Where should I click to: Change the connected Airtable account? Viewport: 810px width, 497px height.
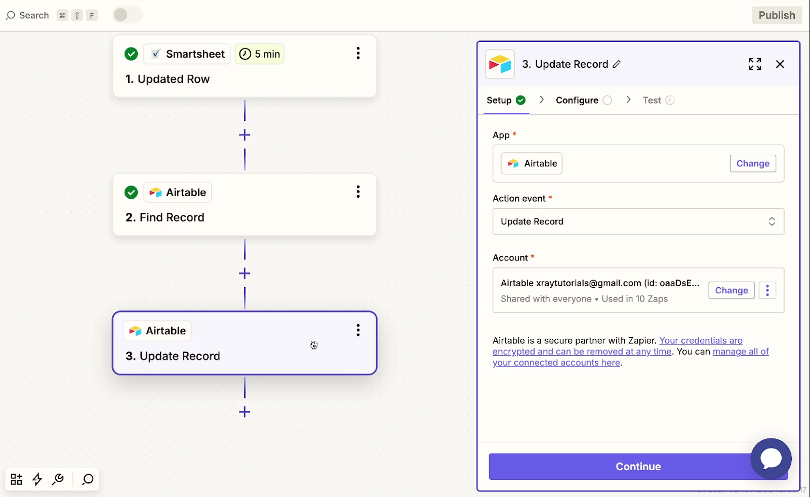[732, 291]
